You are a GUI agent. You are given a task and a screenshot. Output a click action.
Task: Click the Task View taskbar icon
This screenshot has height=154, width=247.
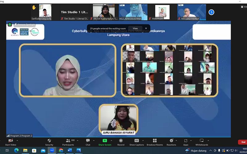7,150
